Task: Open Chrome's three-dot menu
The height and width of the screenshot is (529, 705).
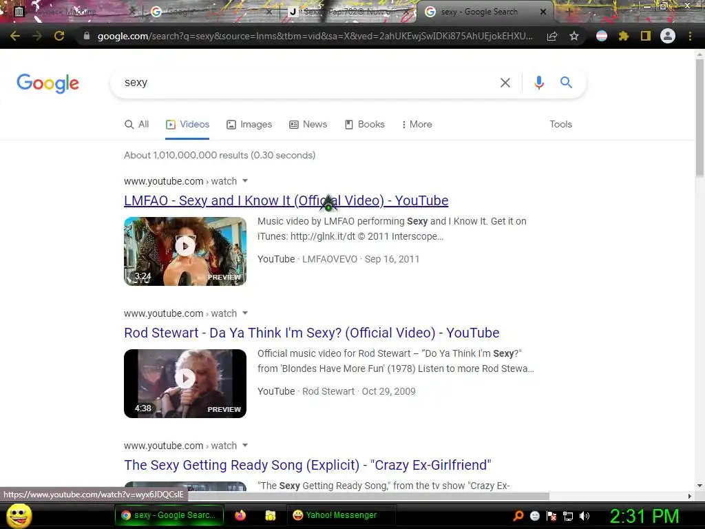Action: [x=690, y=36]
